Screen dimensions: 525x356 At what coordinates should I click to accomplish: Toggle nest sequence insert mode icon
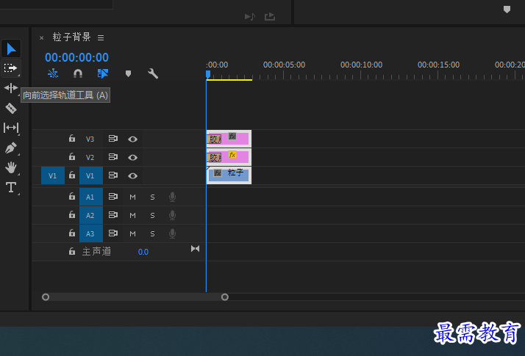53,73
